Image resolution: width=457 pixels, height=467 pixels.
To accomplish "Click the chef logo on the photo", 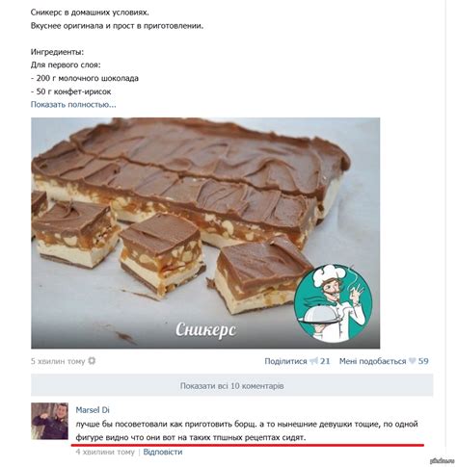I will point(334,303).
